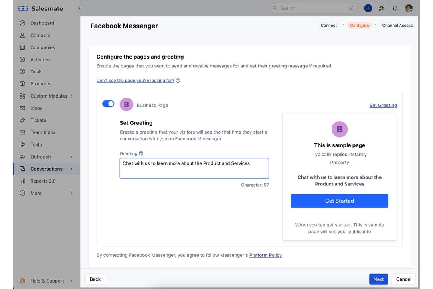Open the More three-dot menu

pyautogui.click(x=71, y=193)
